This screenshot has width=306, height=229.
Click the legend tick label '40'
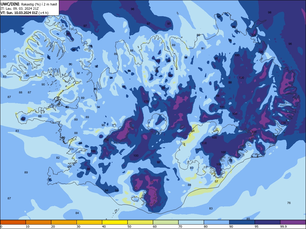click(x=104, y=227)
